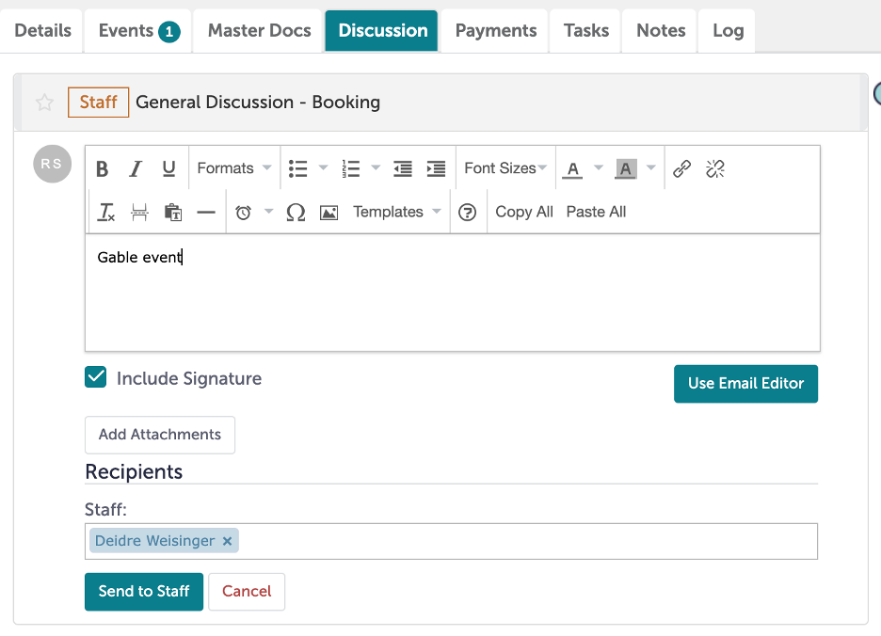The width and height of the screenshot is (881, 636).
Task: Open the special character (omega) picker
Action: [x=296, y=212]
